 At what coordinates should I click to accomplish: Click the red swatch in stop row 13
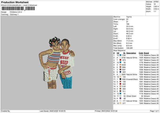(121, 84)
